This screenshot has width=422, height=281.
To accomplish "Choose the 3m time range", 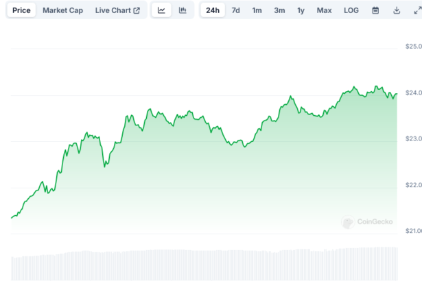I will click(x=279, y=10).
